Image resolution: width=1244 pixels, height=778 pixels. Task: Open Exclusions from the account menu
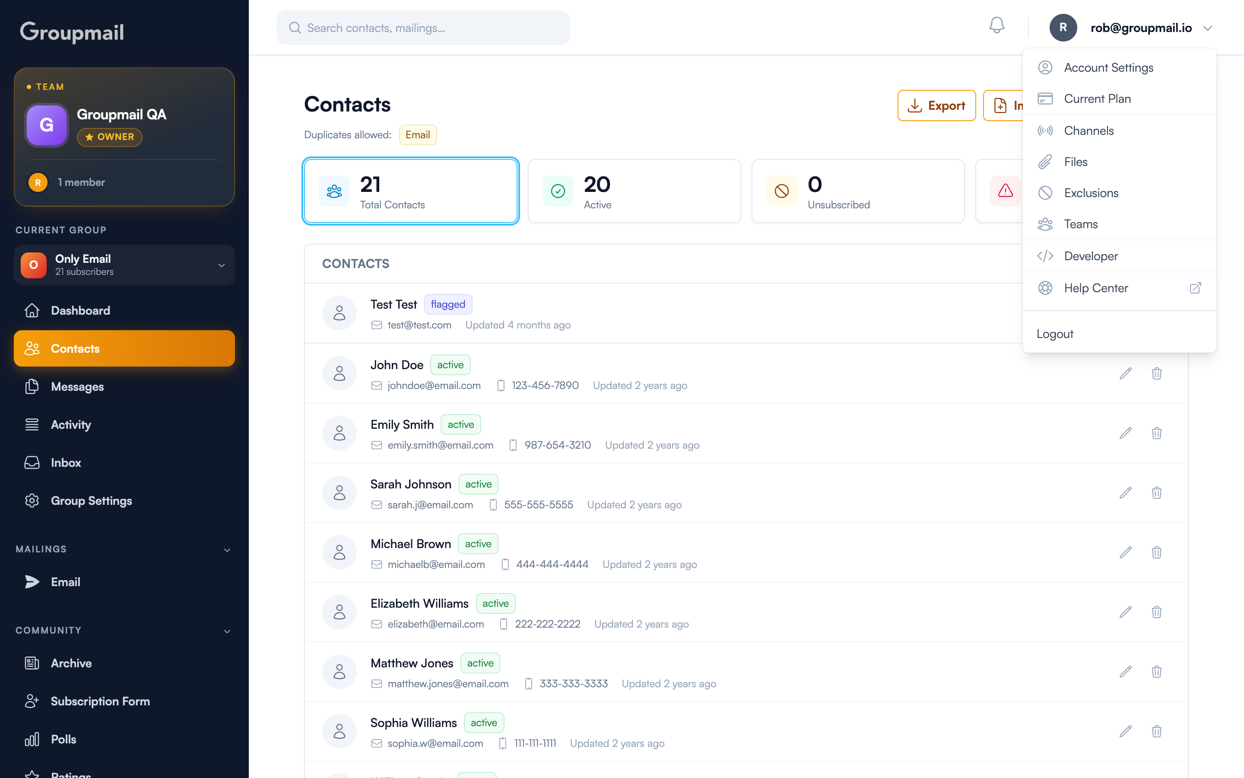click(1119, 193)
